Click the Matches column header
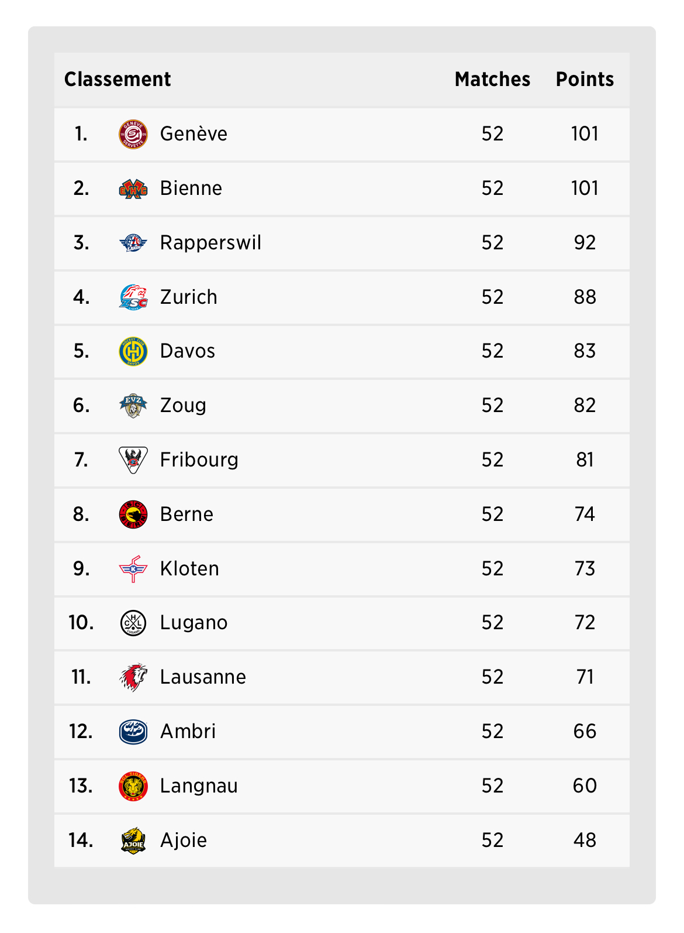684x933 pixels. click(x=492, y=80)
